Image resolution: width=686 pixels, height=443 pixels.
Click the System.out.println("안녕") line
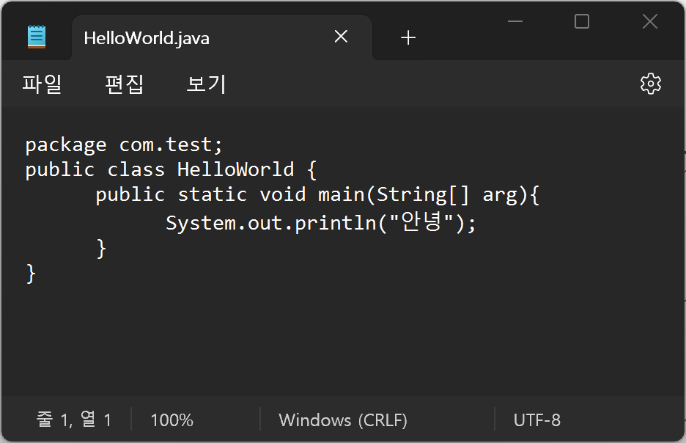(x=321, y=223)
